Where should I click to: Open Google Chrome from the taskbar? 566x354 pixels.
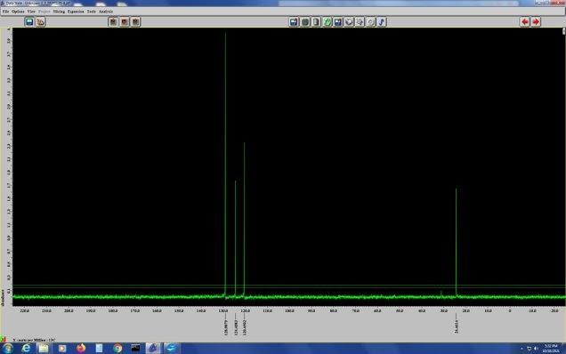pyautogui.click(x=117, y=349)
